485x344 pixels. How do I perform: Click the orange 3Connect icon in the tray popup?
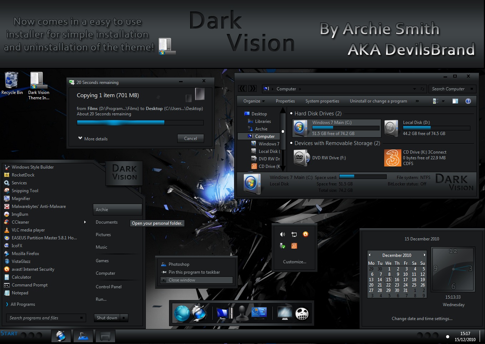[x=294, y=246]
